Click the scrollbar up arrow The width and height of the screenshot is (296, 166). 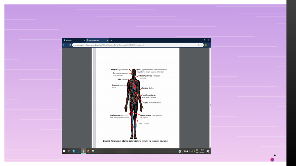click(210, 49)
